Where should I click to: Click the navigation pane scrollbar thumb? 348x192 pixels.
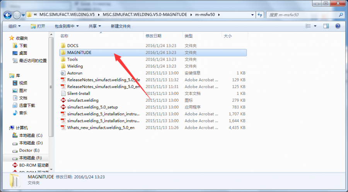(x=51, y=87)
